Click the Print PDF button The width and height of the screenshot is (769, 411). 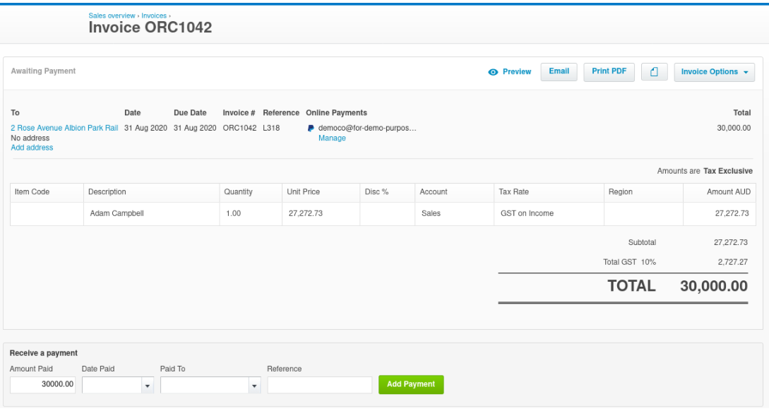609,71
